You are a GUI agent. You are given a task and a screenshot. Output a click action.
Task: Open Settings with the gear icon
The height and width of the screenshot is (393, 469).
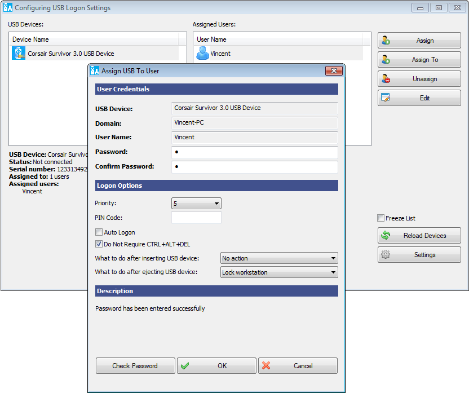419,255
